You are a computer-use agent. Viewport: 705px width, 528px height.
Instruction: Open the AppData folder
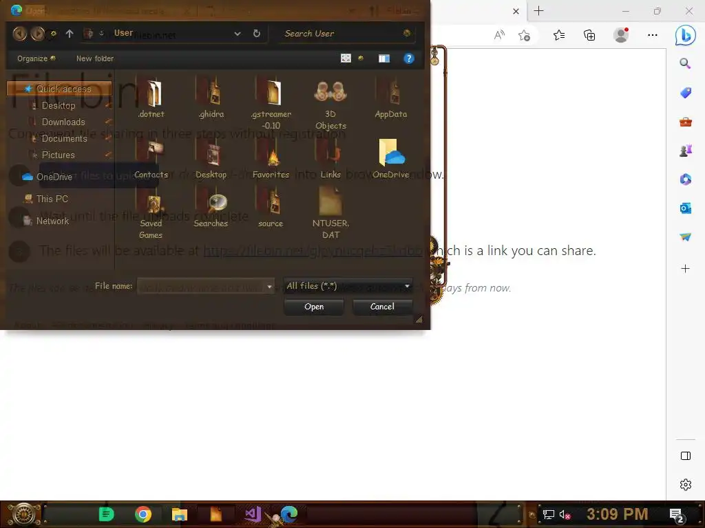pyautogui.click(x=391, y=97)
